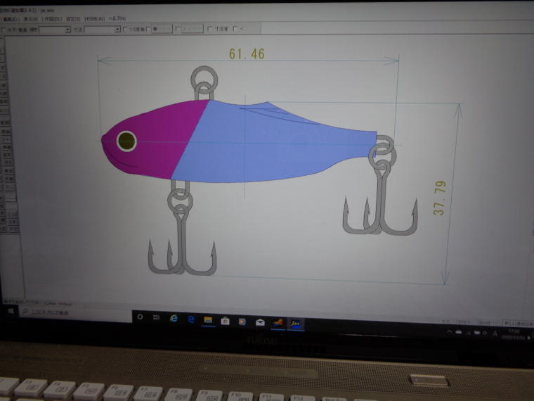The image size is (534, 401).
Task: Open Cortana circle icon on taskbar
Action: click(140, 317)
